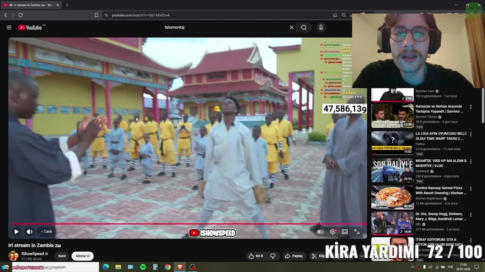Open Calculator from the taskbar
This screenshot has width=485, height=272.
click(x=155, y=267)
